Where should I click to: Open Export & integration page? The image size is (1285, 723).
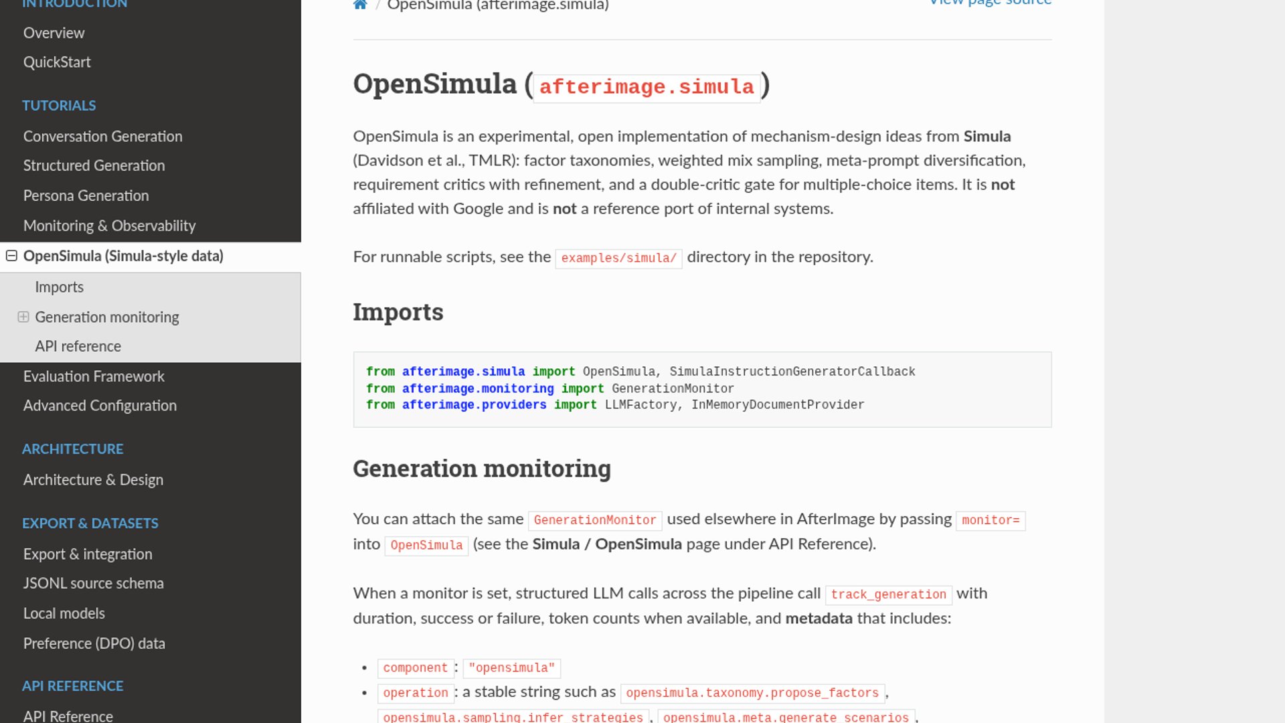coord(88,554)
